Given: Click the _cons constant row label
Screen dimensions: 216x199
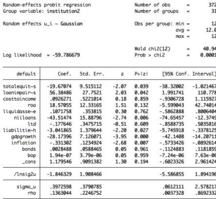Looking at the screenshot, I should click(x=29, y=162).
